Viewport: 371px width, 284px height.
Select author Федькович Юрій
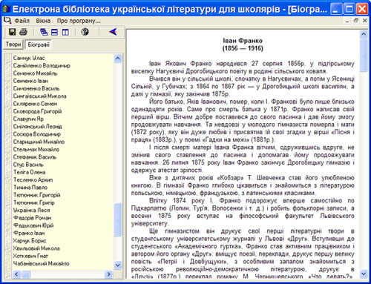click(x=33, y=225)
